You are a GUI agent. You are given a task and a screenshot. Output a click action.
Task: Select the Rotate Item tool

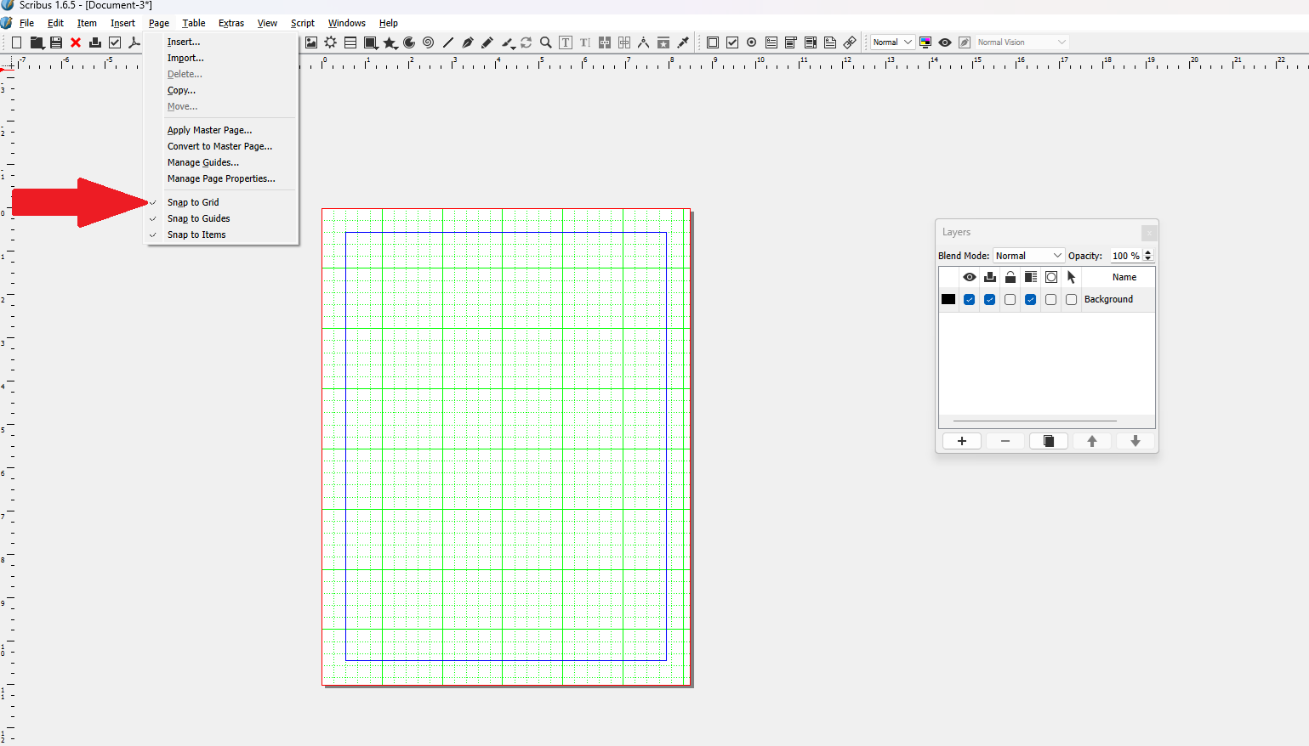click(x=526, y=42)
